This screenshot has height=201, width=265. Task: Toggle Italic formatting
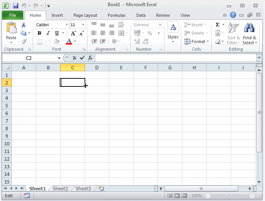click(x=48, y=33)
